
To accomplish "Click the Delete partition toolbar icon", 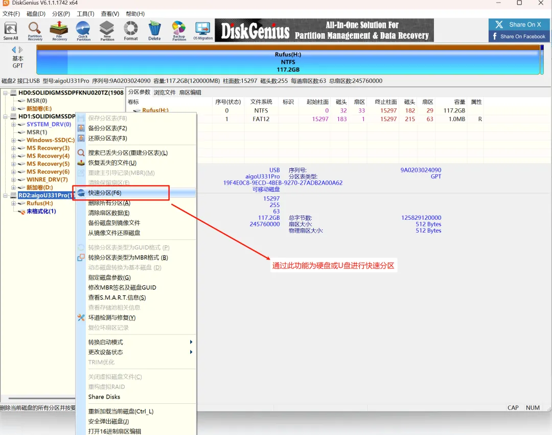I will coord(154,31).
